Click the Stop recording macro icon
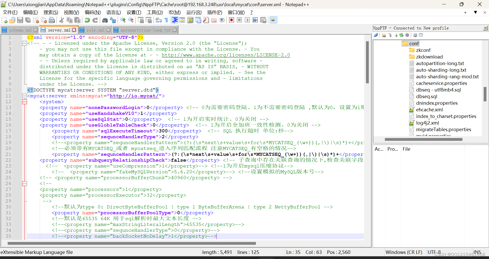This screenshot has width=489, height=259. click(239, 20)
